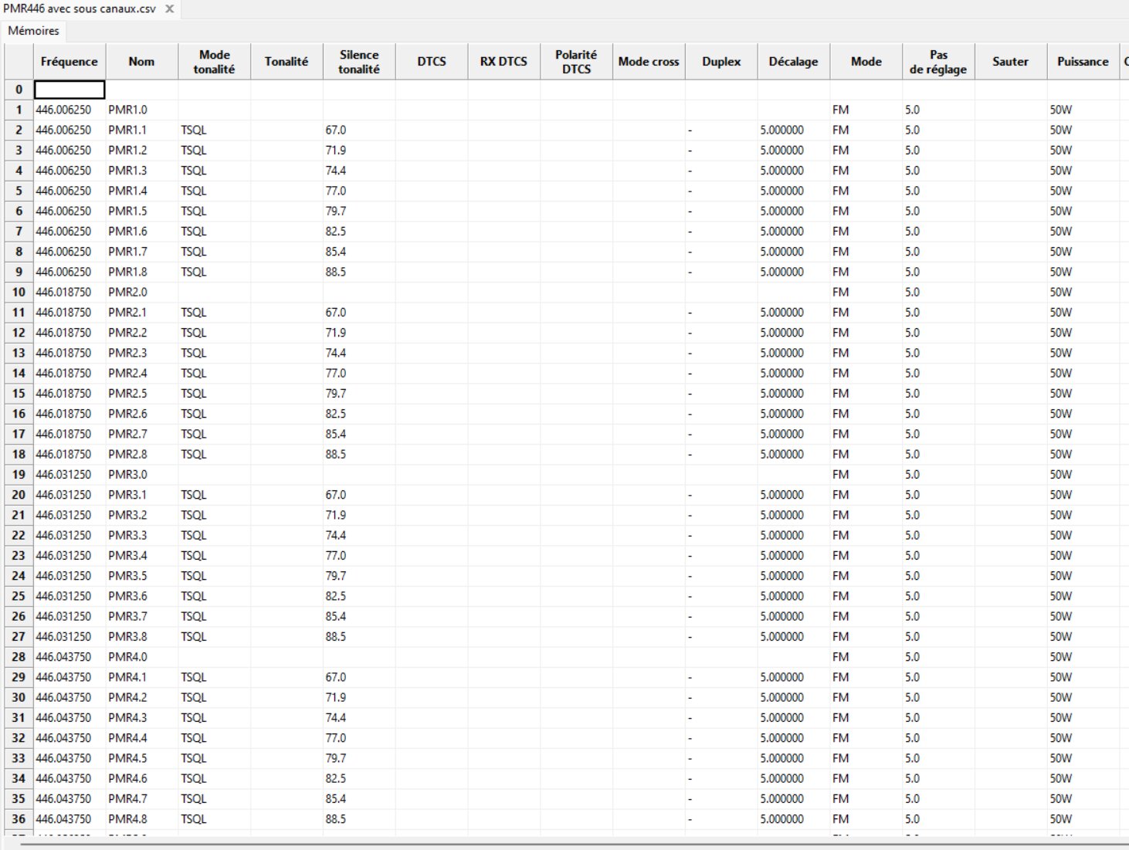1129x850 pixels.
Task: Click the DTCS column header
Action: tap(432, 62)
